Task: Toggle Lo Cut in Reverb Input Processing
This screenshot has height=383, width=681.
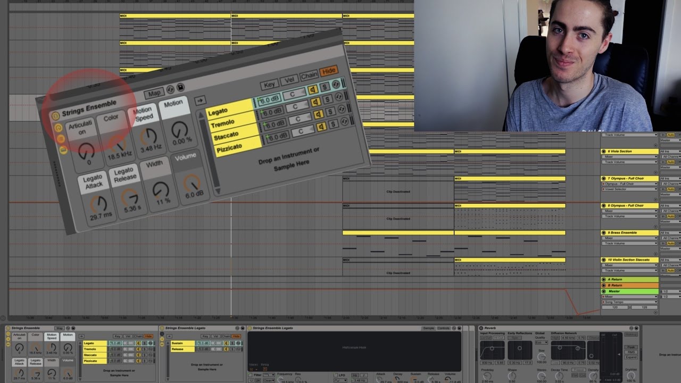Action: tap(486, 338)
